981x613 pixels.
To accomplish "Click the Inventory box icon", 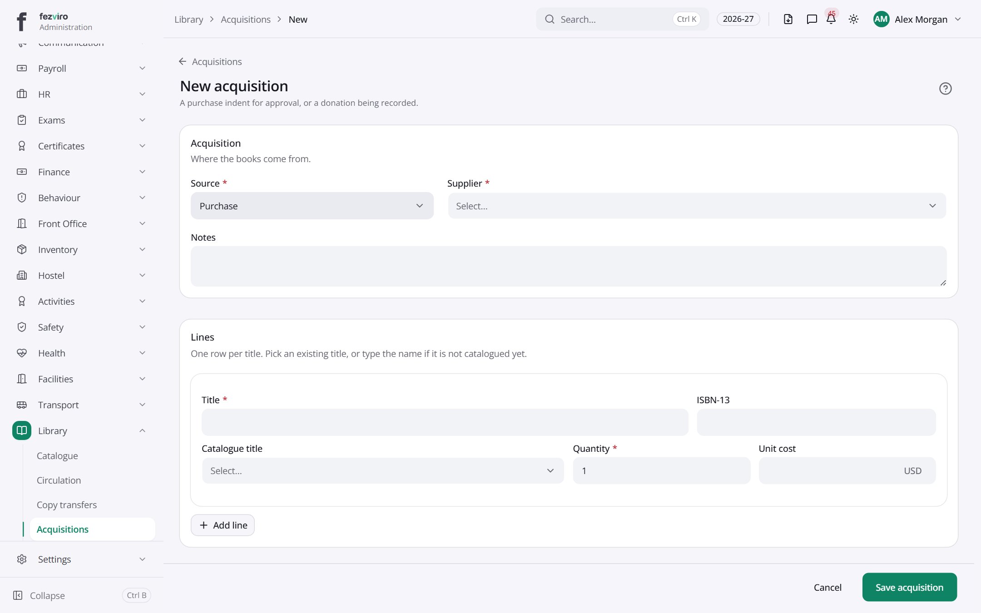I will (x=22, y=249).
